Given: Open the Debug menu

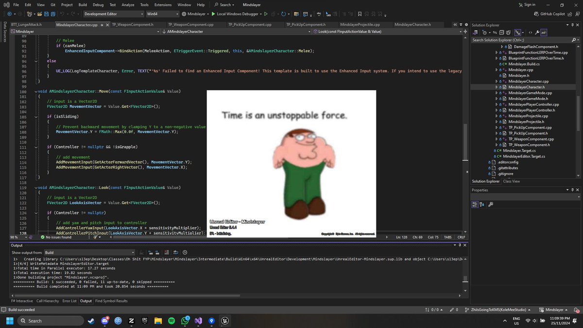Looking at the screenshot, I should tap(98, 4).
